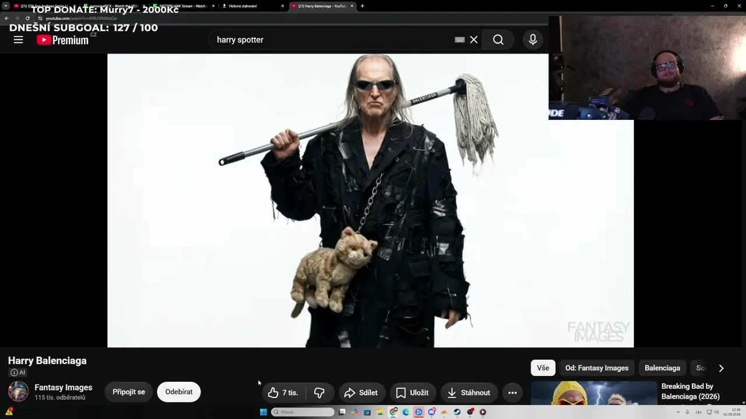The width and height of the screenshot is (746, 419).
Task: Open more actions three-dot menu
Action: [x=512, y=393]
